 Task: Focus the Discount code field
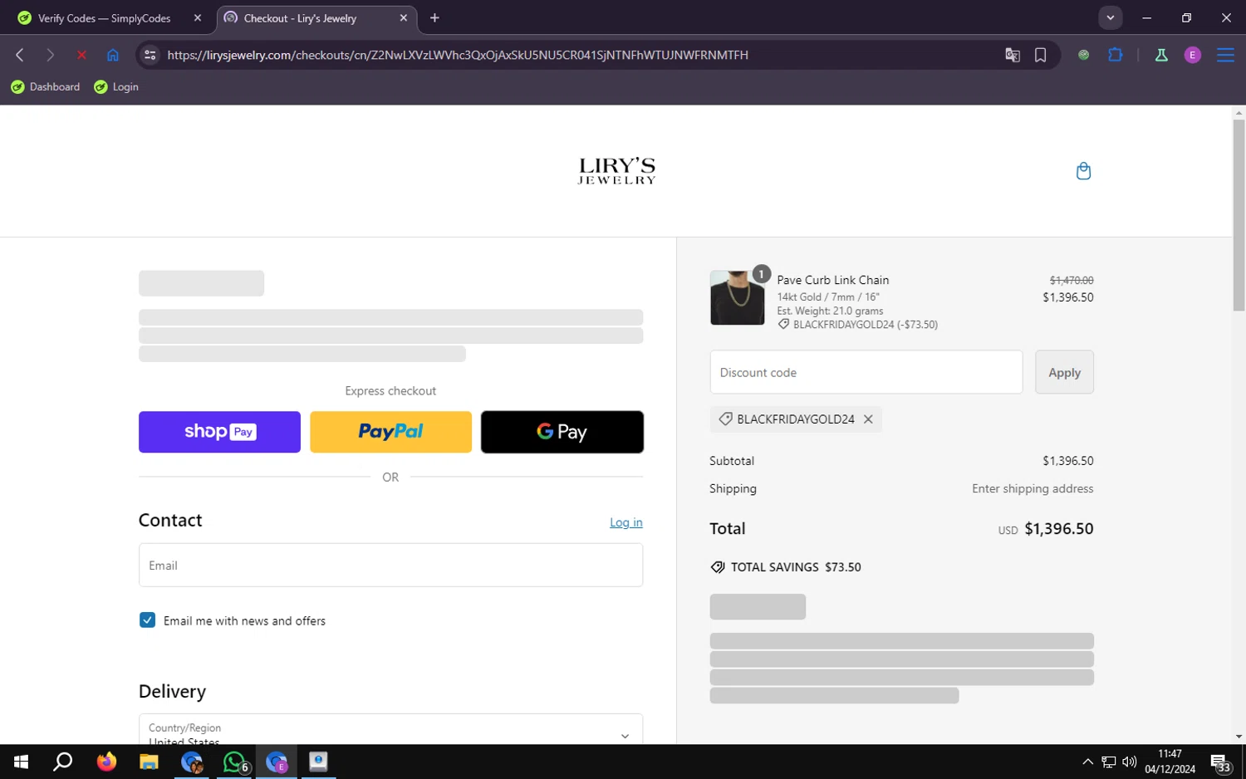point(866,372)
